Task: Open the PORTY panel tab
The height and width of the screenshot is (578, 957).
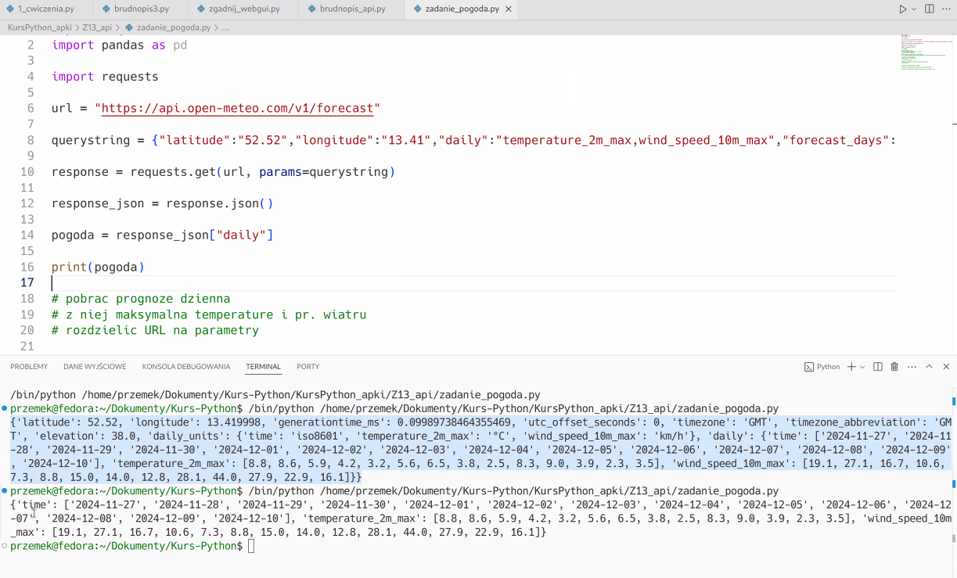Action: (308, 367)
